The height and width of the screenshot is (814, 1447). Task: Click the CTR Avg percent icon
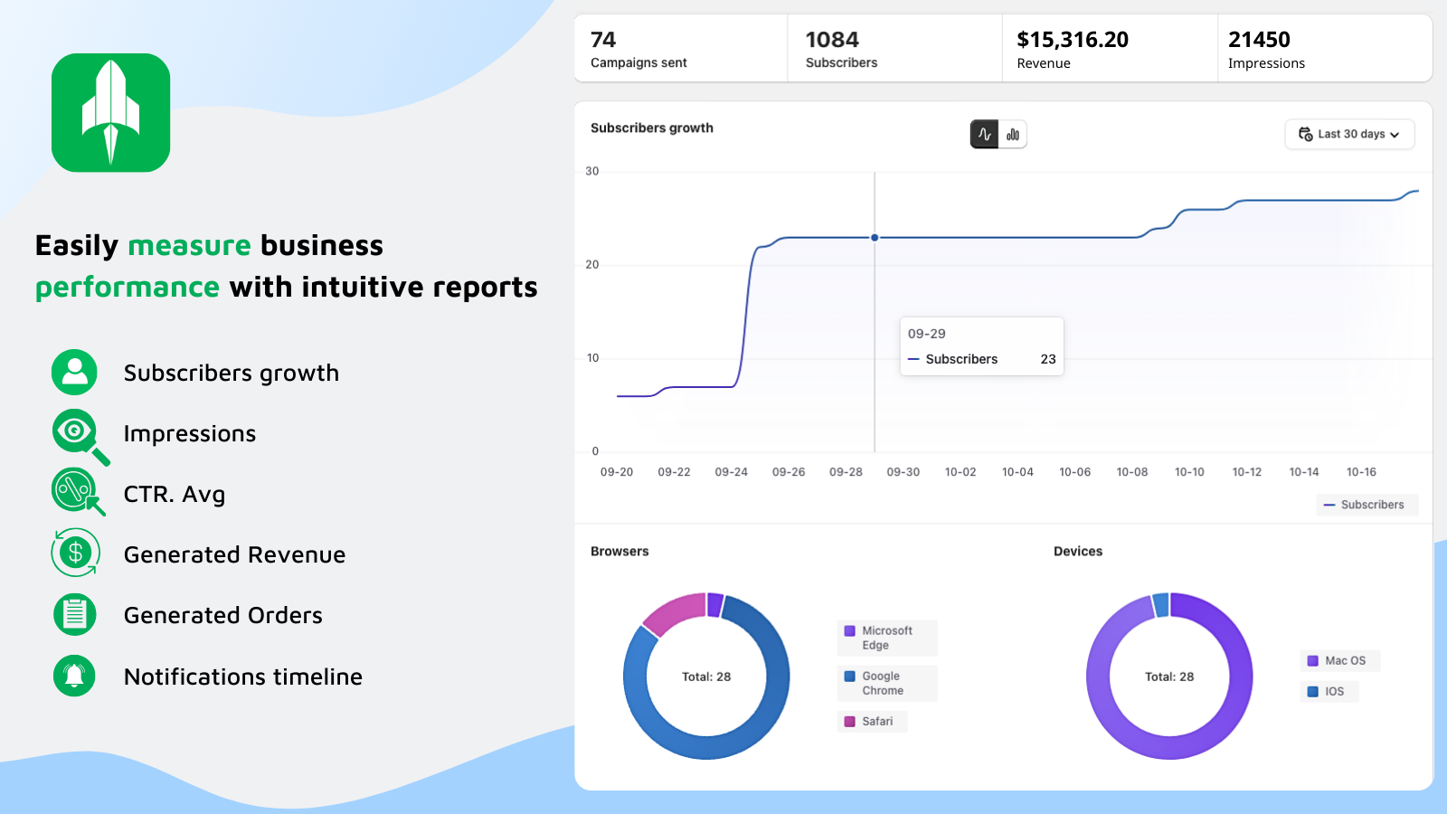point(78,492)
